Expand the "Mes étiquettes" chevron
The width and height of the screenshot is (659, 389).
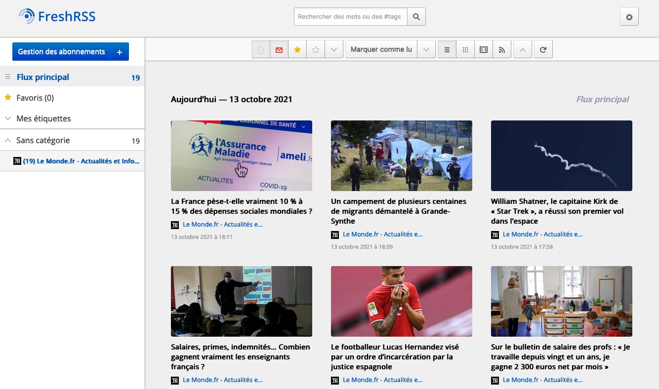pyautogui.click(x=8, y=118)
